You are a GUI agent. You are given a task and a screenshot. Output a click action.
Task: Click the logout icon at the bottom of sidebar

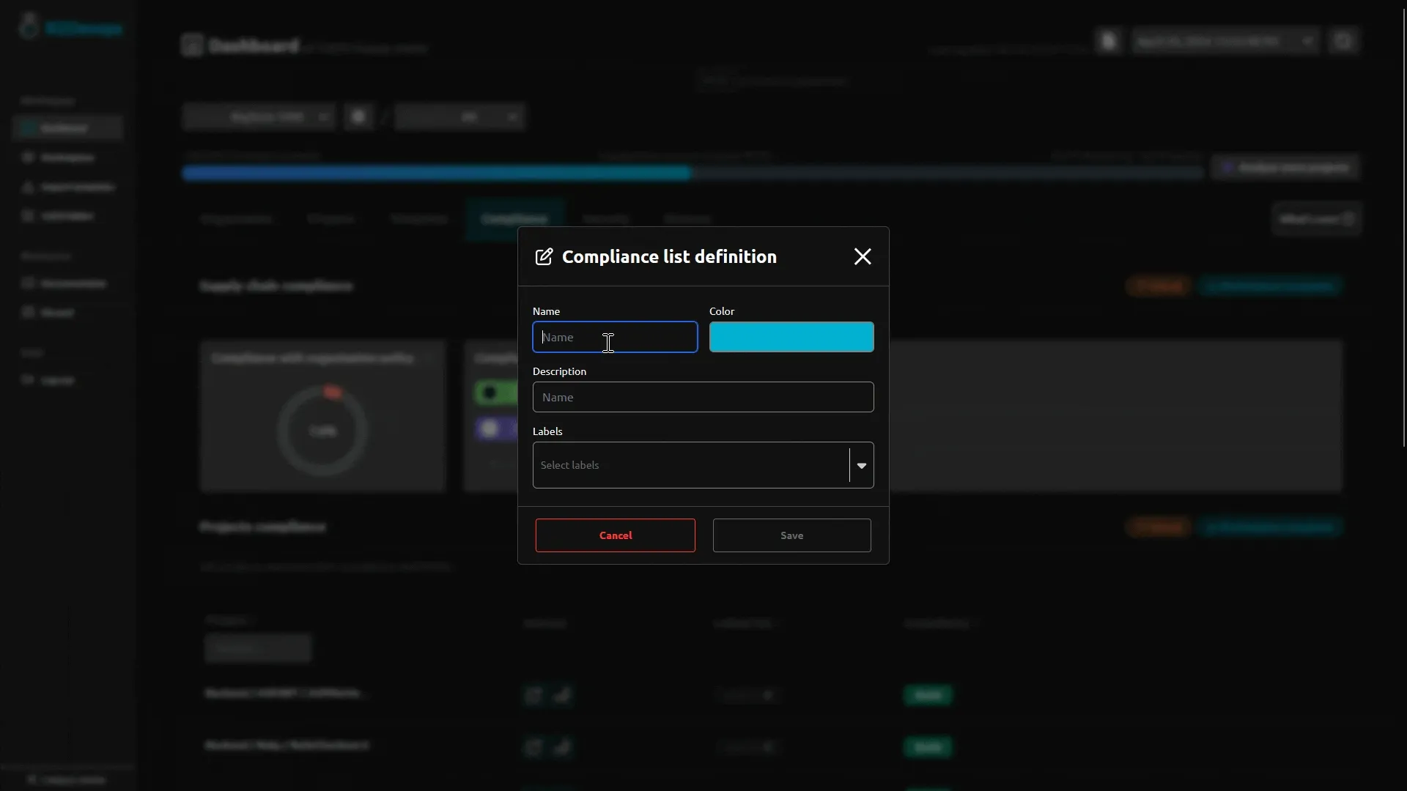tap(27, 379)
